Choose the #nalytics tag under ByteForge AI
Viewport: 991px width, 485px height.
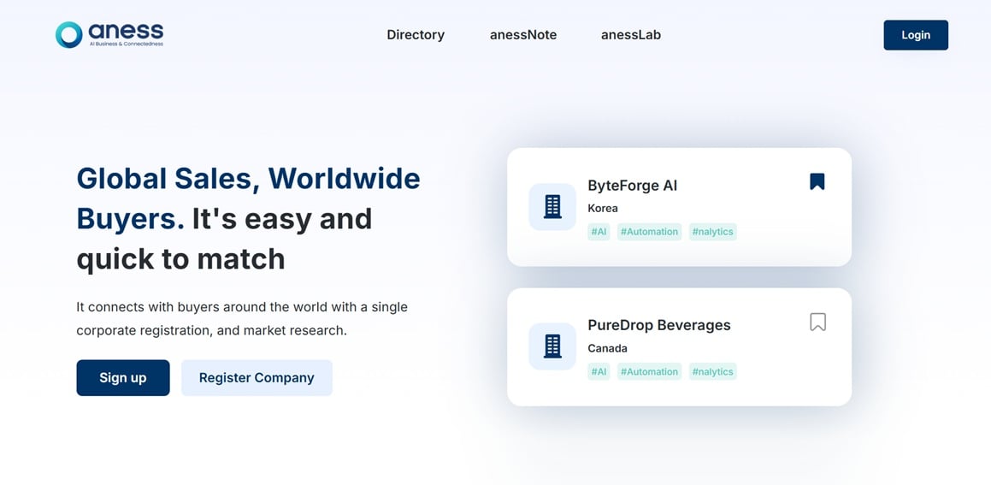pyautogui.click(x=712, y=232)
